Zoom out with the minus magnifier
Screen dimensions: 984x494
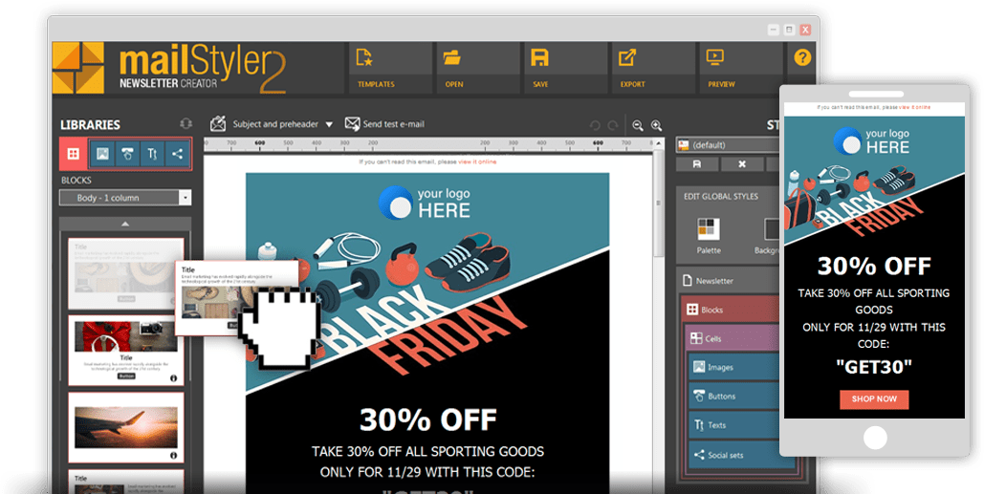pyautogui.click(x=638, y=125)
